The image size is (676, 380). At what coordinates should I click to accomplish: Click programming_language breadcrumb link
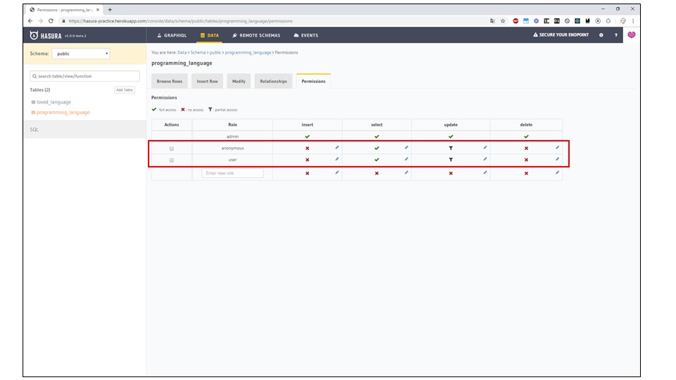click(248, 53)
